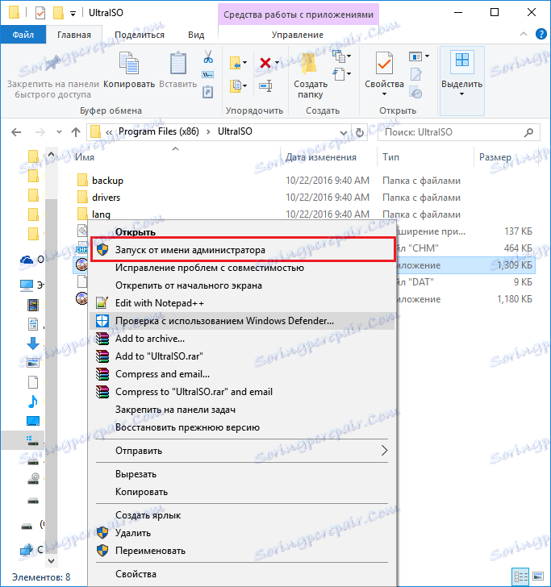Choose Удалить in context menu
This screenshot has width=551, height=587.
(x=241, y=533)
